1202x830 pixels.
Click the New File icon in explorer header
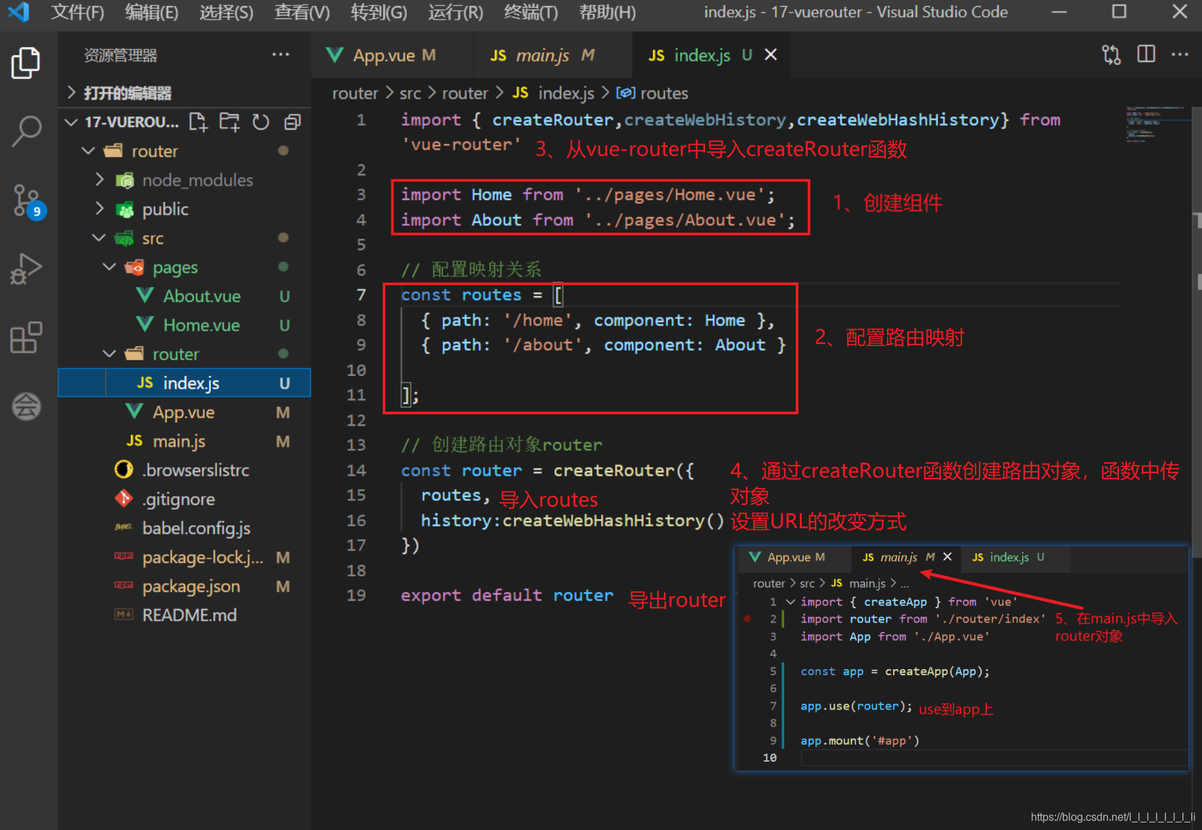[x=198, y=122]
